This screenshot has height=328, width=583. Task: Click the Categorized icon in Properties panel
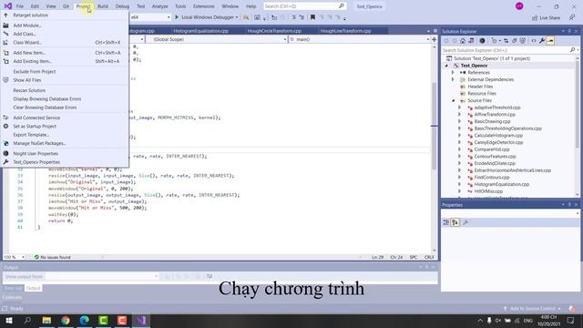(x=445, y=222)
